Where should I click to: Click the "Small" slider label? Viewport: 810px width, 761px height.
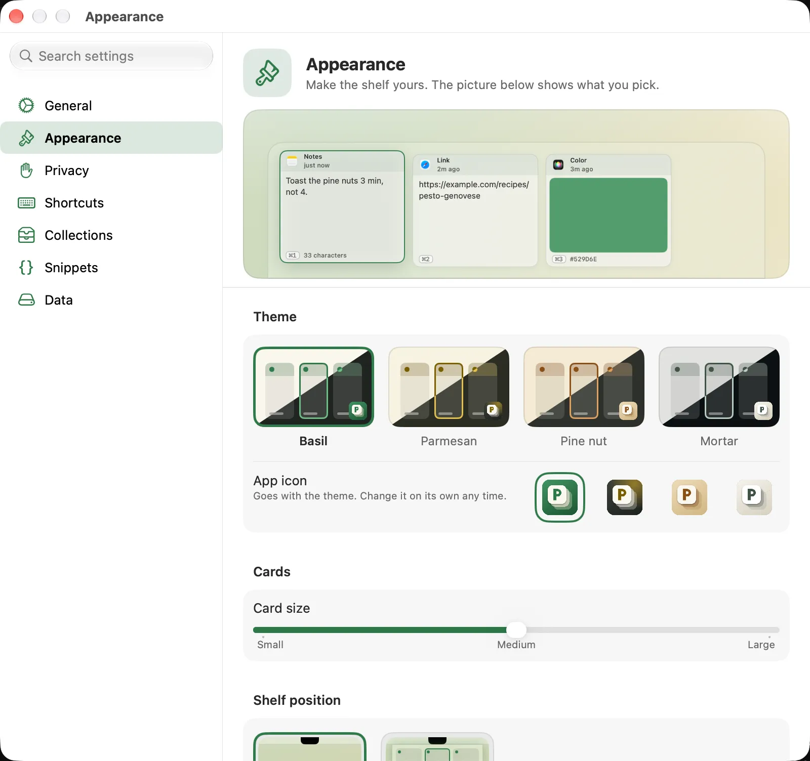(x=270, y=645)
